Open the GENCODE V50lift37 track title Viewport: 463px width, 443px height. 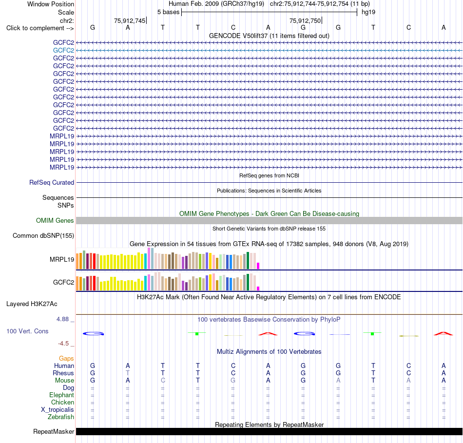point(269,36)
